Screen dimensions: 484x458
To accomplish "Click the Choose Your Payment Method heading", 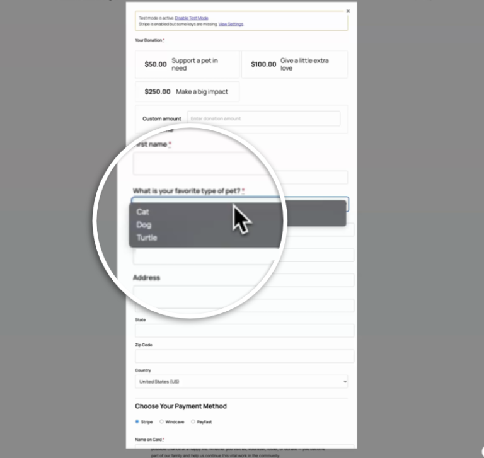I will tap(181, 406).
